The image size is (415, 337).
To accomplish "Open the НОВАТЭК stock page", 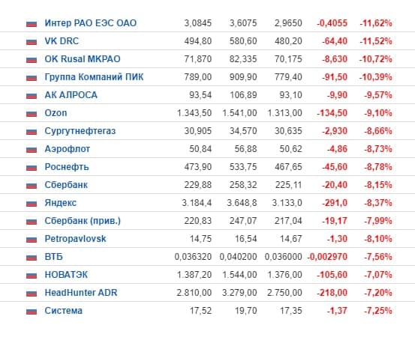I will pyautogui.click(x=66, y=275).
